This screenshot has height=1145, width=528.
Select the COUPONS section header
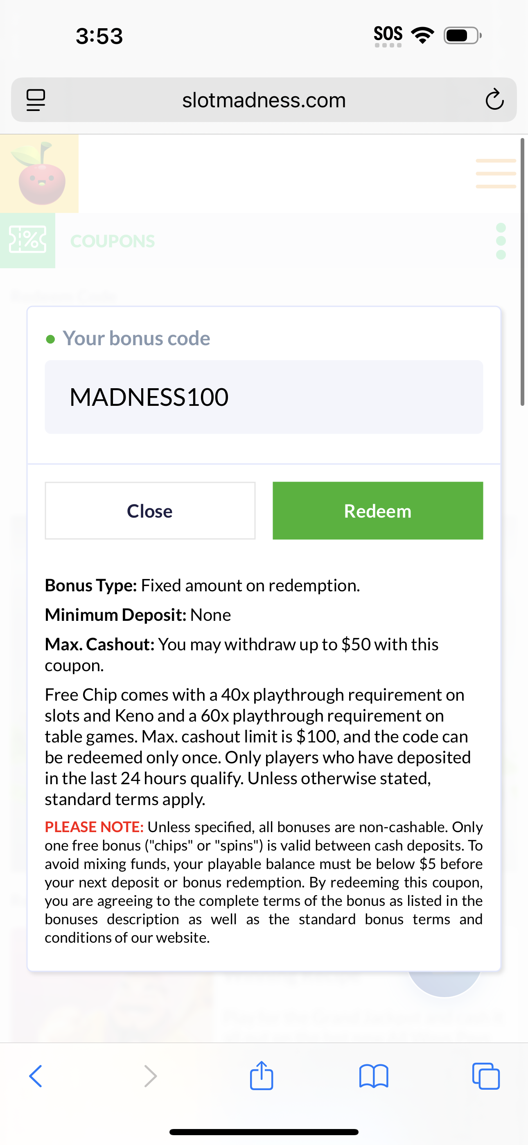click(x=113, y=241)
